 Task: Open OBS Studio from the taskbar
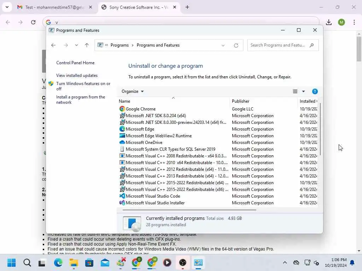183,263
